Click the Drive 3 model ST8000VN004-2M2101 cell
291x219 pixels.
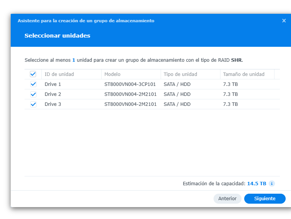pyautogui.click(x=130, y=104)
